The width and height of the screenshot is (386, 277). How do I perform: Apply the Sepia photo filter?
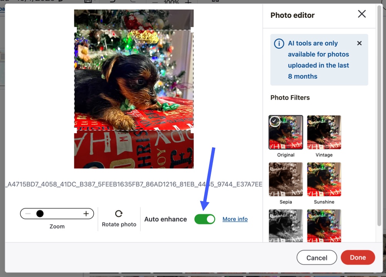285,179
